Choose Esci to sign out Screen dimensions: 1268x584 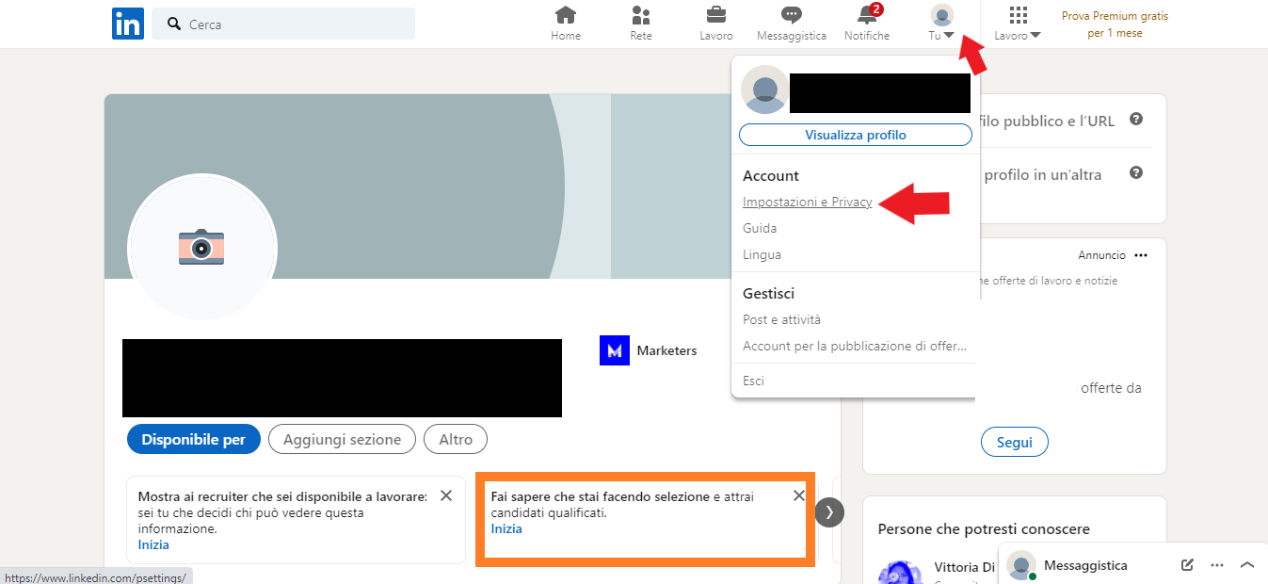point(753,380)
